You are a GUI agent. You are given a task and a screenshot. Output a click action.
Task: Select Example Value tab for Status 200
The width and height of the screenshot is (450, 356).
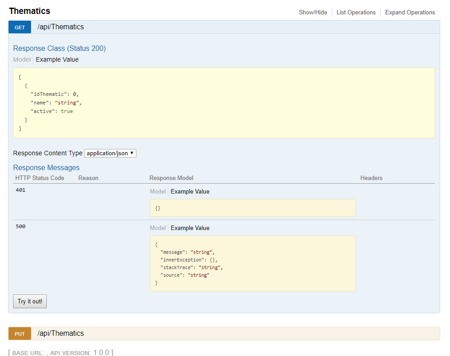[57, 59]
